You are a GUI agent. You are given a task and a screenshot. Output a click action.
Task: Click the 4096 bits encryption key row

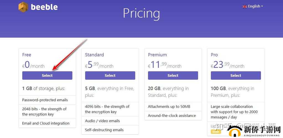pyautogui.click(x=107, y=109)
